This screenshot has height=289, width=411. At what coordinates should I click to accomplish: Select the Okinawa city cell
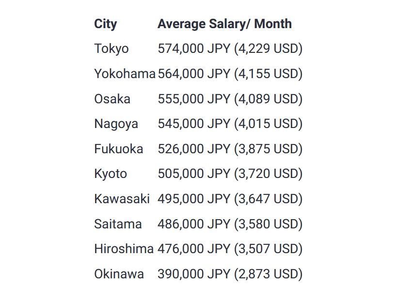[119, 274]
